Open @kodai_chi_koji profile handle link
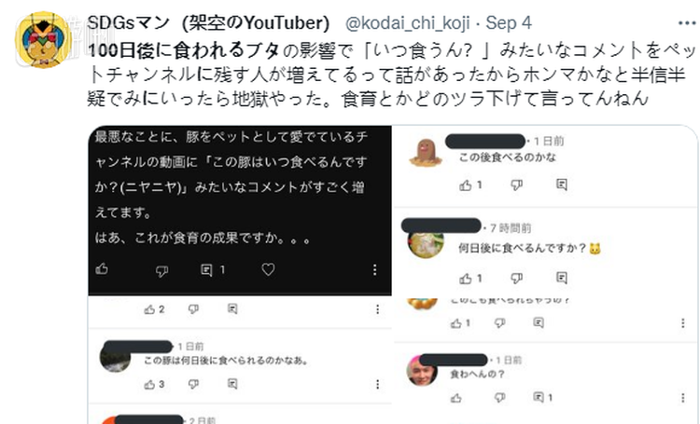The width and height of the screenshot is (700, 424). (407, 22)
